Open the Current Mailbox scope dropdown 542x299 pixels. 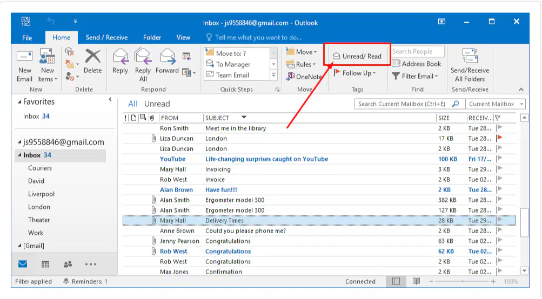(496, 104)
